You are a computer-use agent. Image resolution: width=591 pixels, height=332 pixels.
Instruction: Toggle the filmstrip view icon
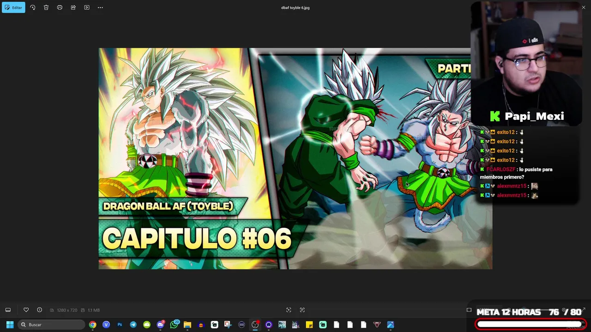[x=8, y=310]
